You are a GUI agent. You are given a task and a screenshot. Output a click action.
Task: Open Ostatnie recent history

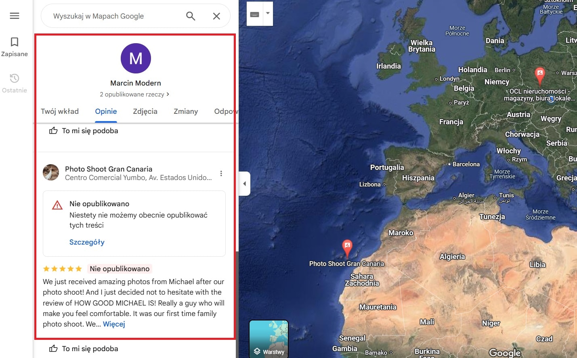point(15,84)
